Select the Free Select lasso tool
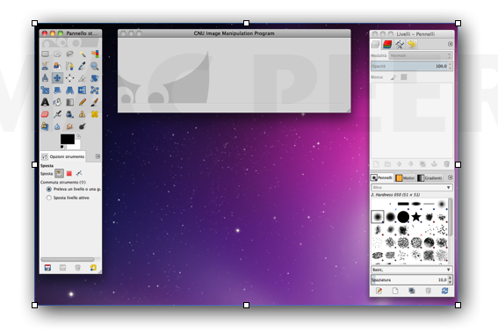 click(69, 54)
